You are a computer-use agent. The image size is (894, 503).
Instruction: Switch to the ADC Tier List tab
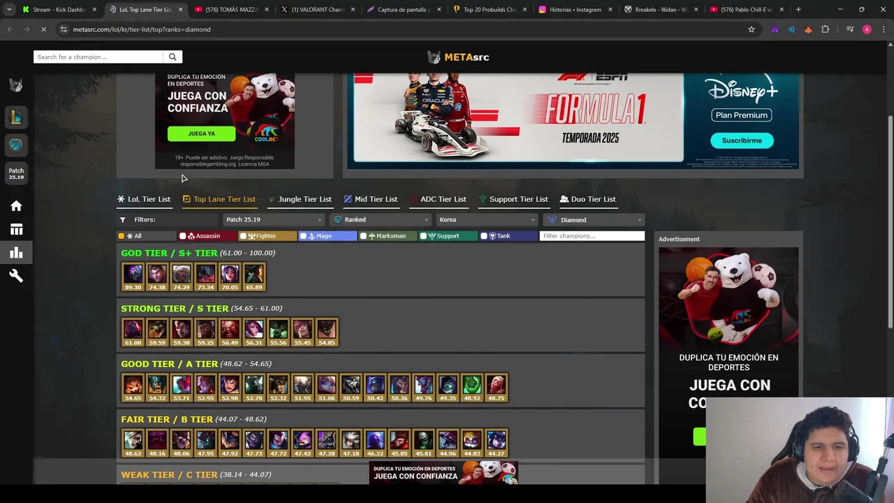(438, 199)
